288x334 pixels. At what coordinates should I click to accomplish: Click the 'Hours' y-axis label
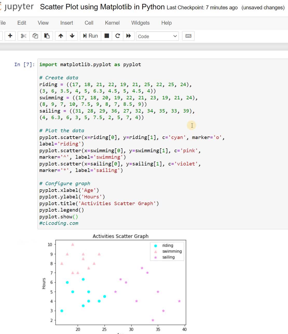click(x=44, y=283)
